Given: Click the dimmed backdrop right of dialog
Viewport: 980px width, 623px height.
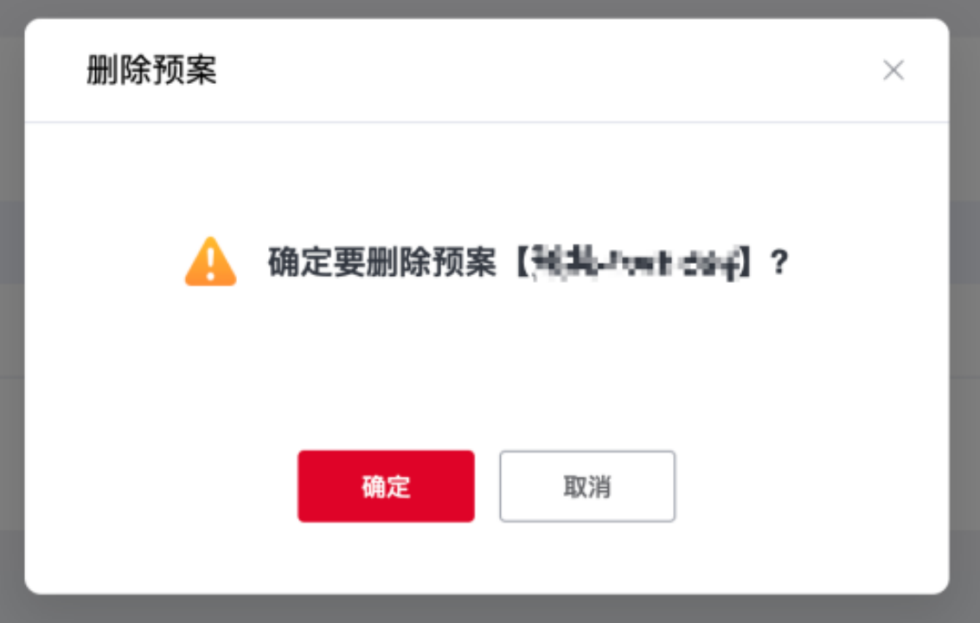Looking at the screenshot, I should click(964, 311).
